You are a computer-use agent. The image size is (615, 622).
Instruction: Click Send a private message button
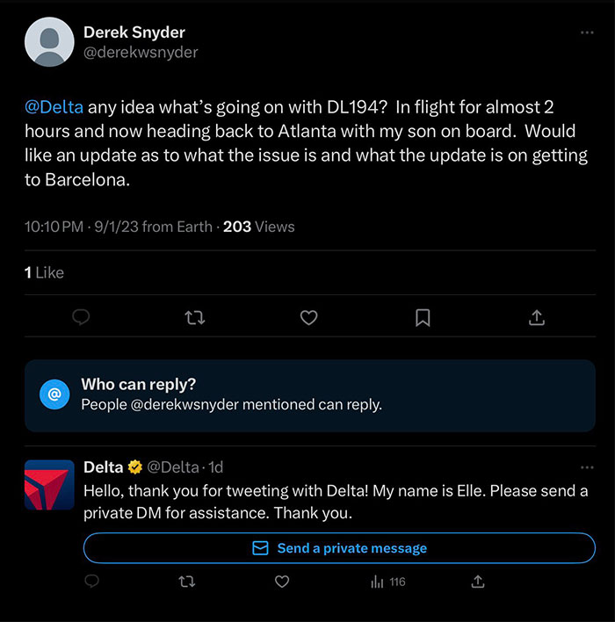coord(339,548)
